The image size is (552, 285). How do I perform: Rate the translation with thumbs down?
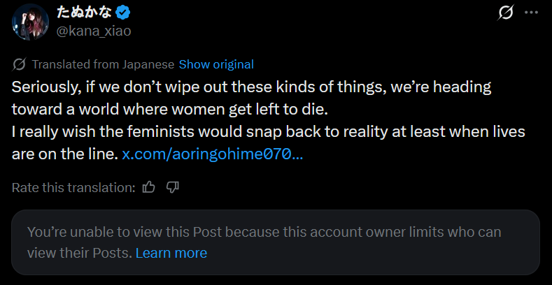coord(174,187)
